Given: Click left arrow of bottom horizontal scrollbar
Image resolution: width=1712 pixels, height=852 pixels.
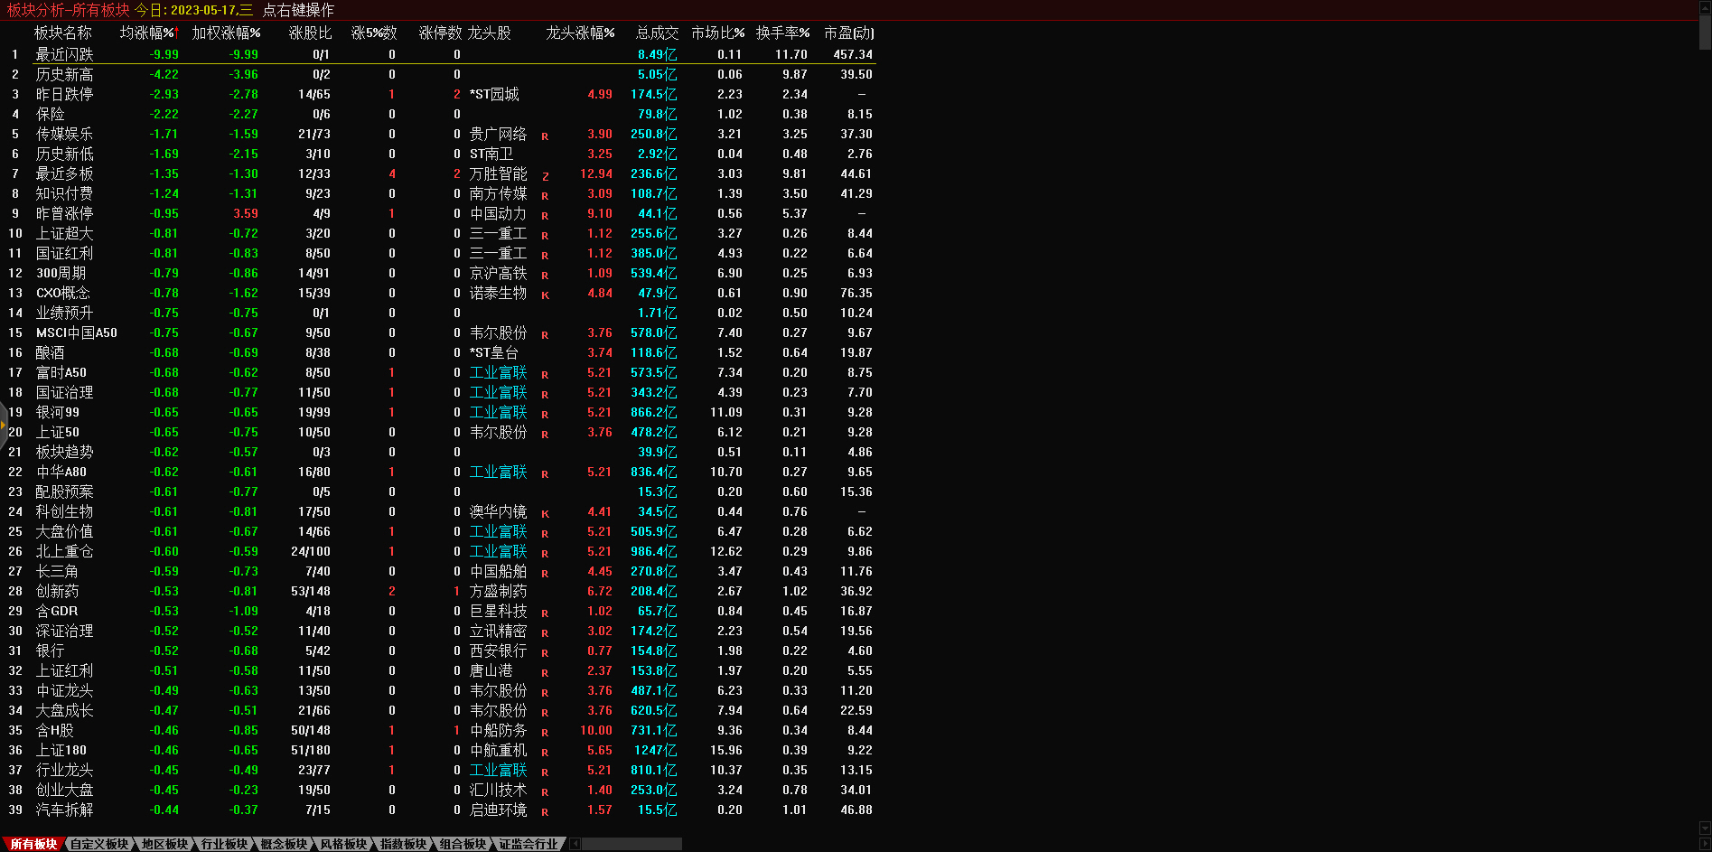Looking at the screenshot, I should (575, 844).
